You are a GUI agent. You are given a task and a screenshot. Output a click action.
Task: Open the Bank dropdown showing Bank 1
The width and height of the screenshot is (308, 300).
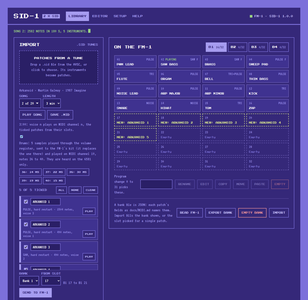[x=29, y=281]
